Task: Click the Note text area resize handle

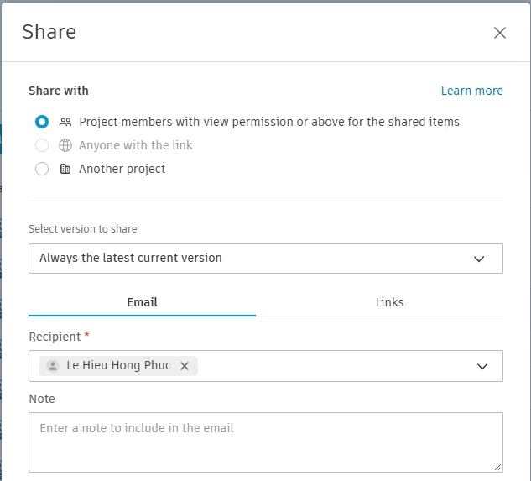Action: (x=497, y=467)
